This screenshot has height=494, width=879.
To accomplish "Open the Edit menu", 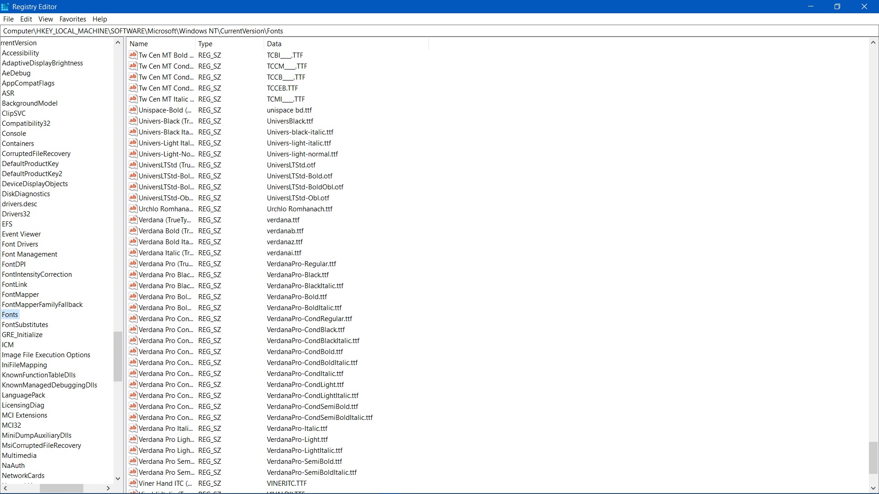I will click(x=26, y=19).
